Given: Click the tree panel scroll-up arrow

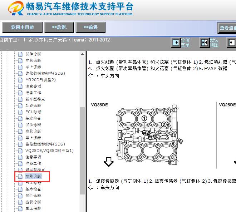Looking at the screenshot, I should [82, 54].
